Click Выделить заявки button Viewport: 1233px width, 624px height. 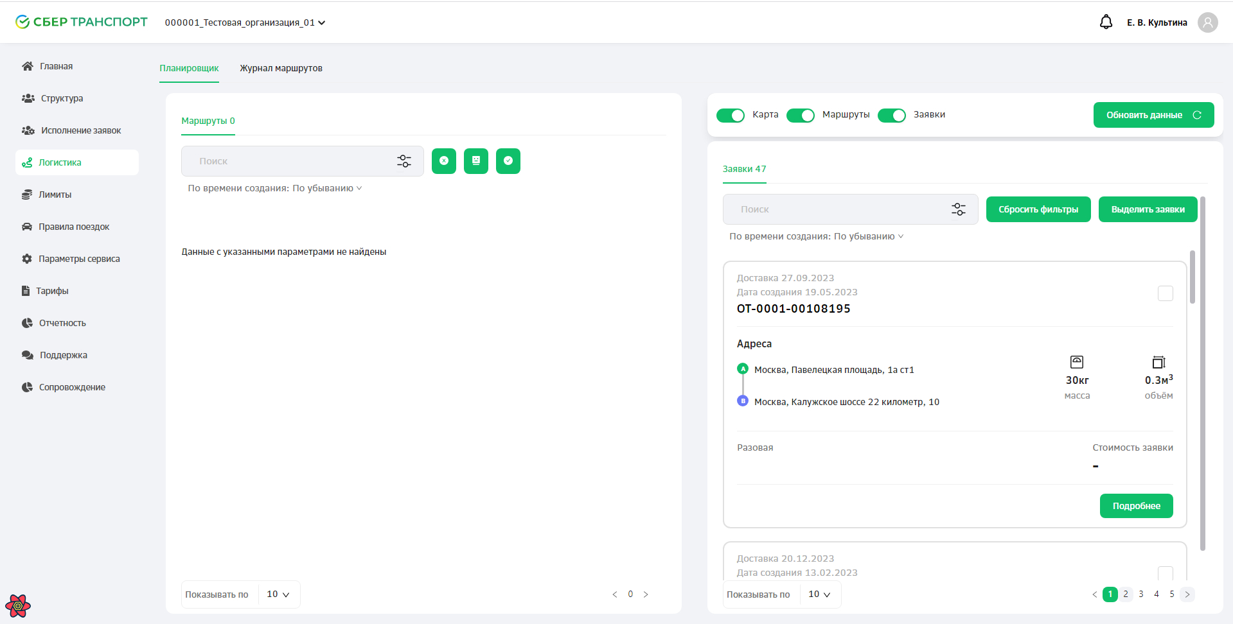coord(1148,209)
